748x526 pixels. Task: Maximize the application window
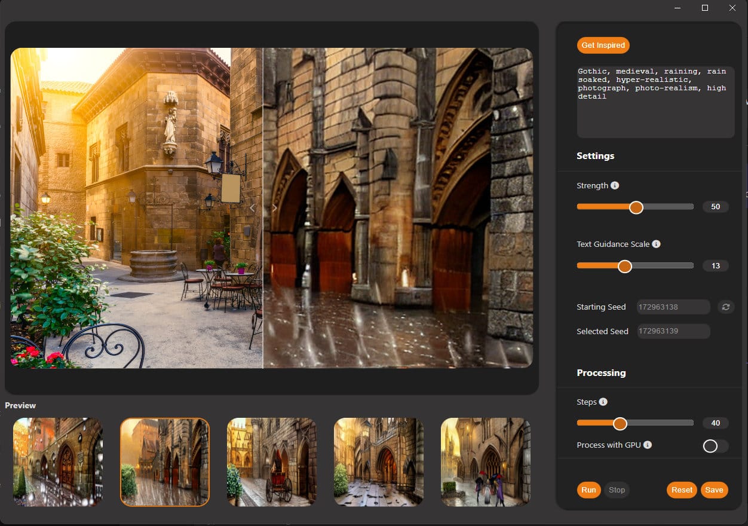click(x=705, y=8)
